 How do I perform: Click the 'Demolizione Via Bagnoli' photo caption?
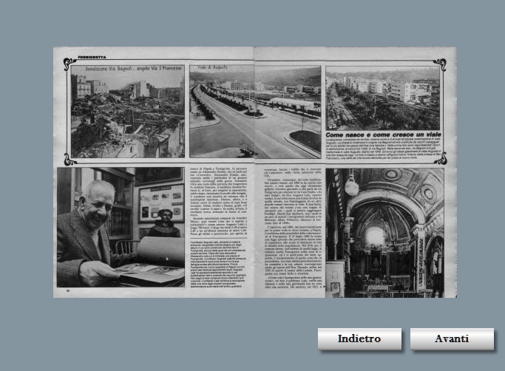[x=133, y=69]
